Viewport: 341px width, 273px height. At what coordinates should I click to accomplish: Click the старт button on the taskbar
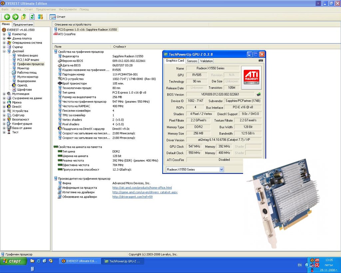coord(12,262)
